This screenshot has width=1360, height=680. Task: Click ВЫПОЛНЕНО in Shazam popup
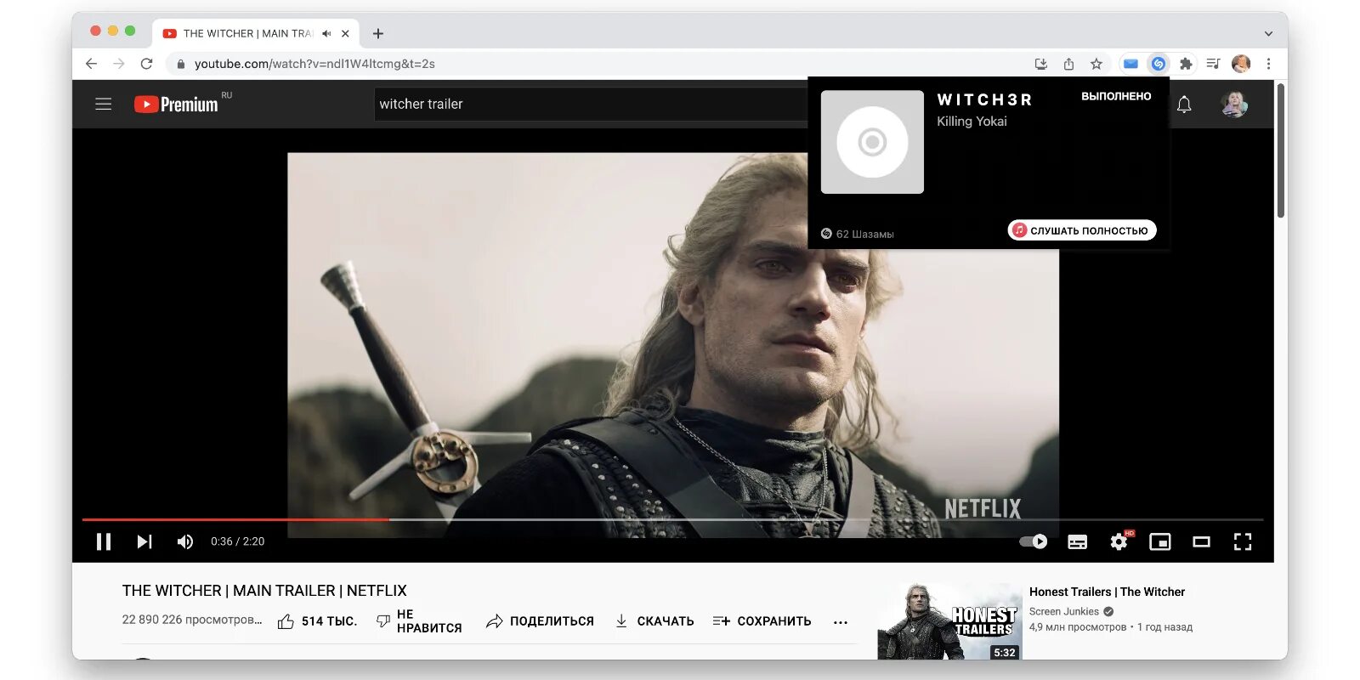click(x=1116, y=97)
